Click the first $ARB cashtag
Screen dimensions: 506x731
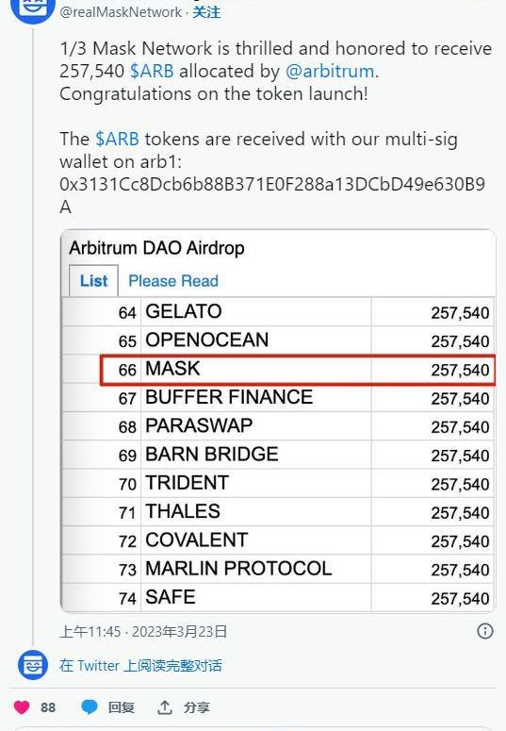(152, 72)
